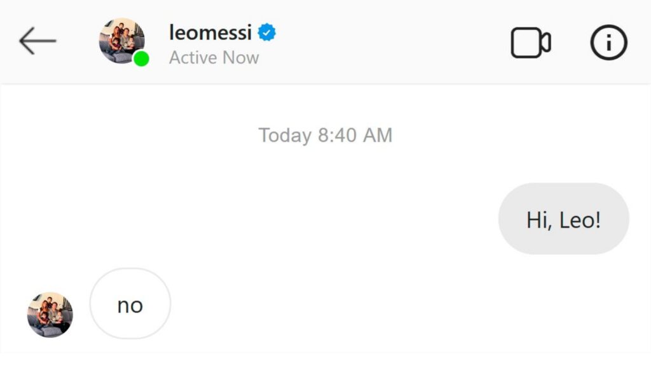Click the back arrow icon
Screen dimensions: 651x366
[38, 41]
